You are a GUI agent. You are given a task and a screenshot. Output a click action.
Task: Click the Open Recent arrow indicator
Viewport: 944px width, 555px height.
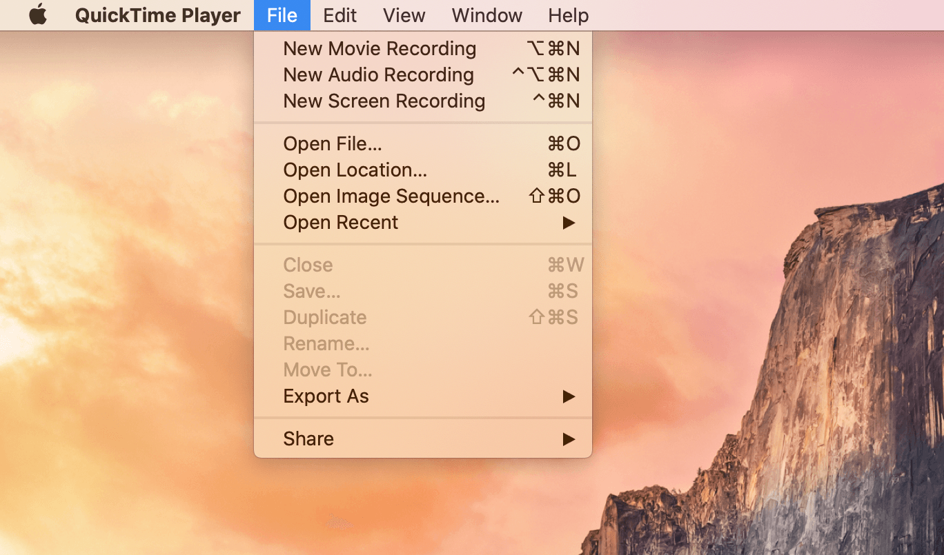point(570,222)
